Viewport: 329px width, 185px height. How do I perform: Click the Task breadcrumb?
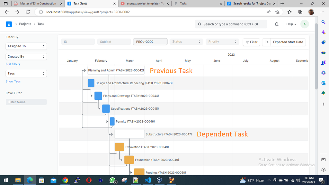[41, 24]
